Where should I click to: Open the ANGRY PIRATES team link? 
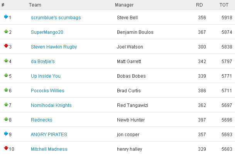coord(49,135)
